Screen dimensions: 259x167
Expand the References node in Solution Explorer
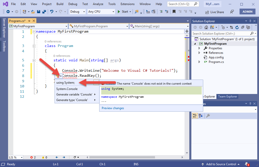(x=199, y=53)
